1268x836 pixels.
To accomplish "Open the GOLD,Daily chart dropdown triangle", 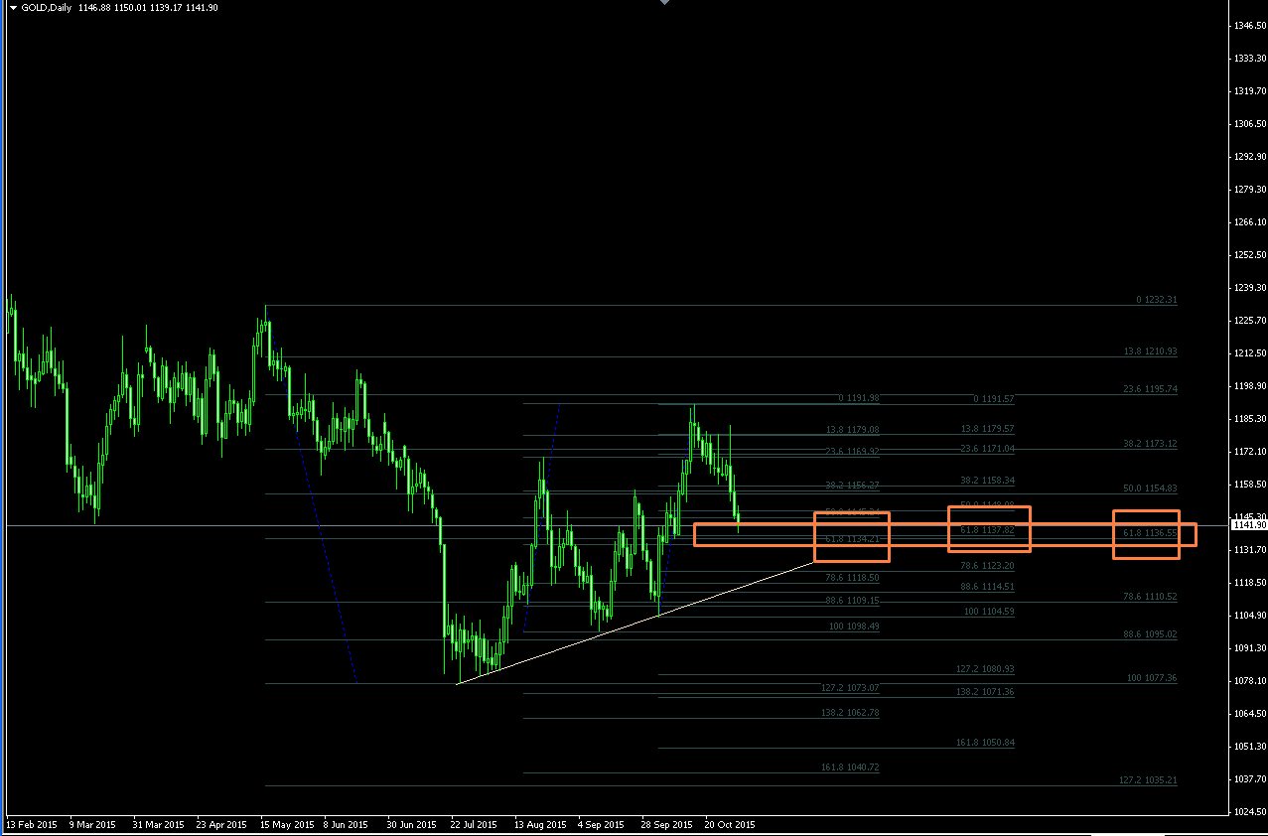I will pos(12,7).
